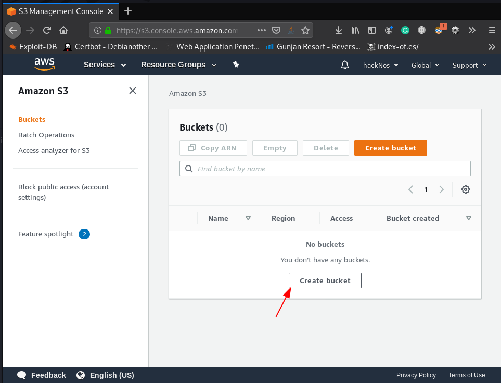Click the Amazon S3 breadcrumb

(188, 93)
